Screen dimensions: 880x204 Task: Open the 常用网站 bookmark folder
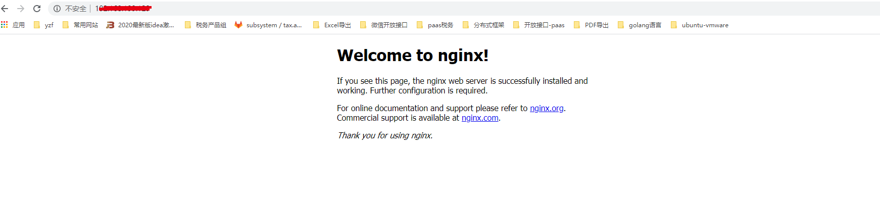click(80, 25)
